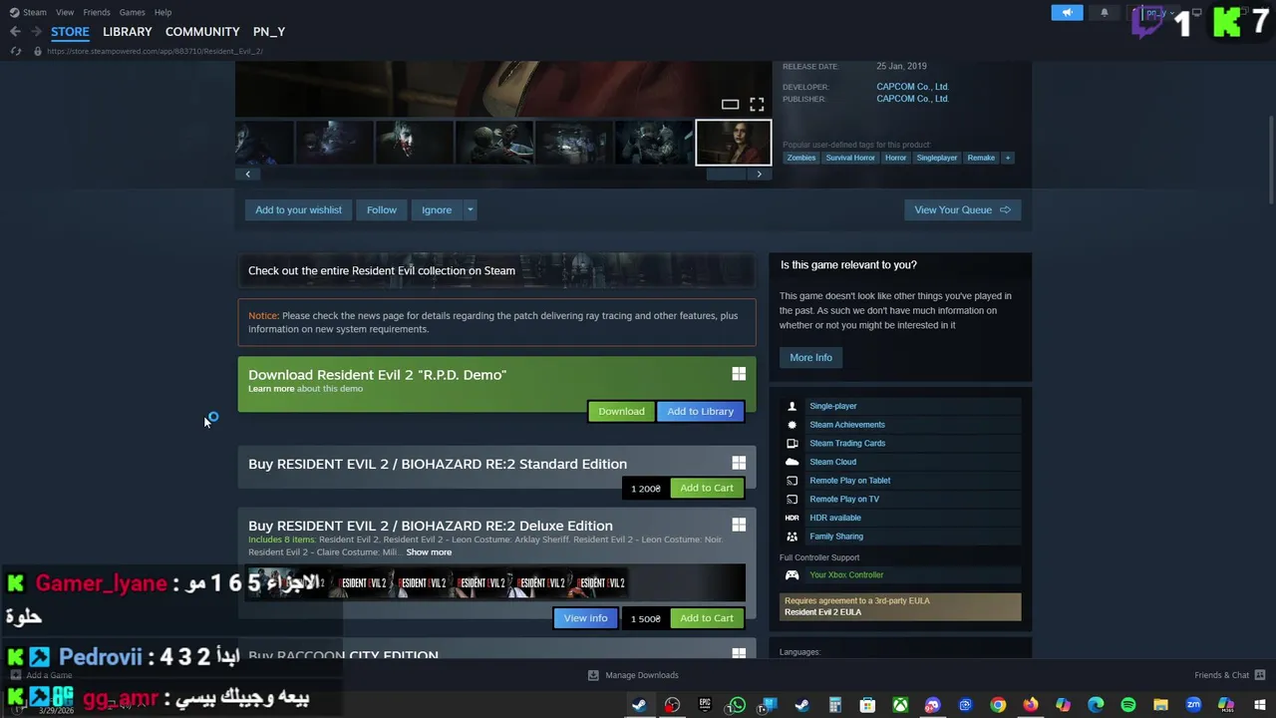Switch to the LIBRARY tab
Image resolution: width=1276 pixels, height=718 pixels.
(128, 32)
